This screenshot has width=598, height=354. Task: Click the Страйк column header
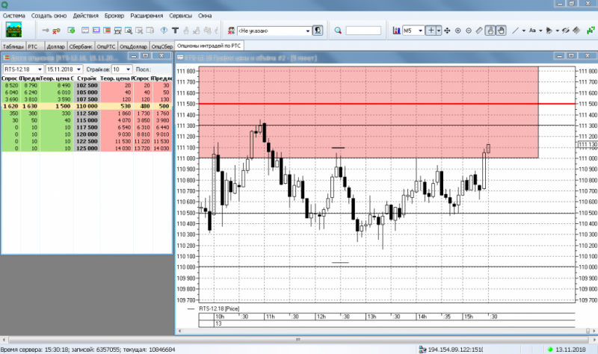pyautogui.click(x=87, y=78)
